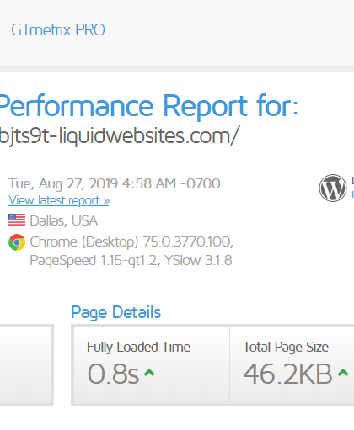Viewport: 354px width, 430px height.
Task: Click the Total Page Size label
Action: pos(286,347)
